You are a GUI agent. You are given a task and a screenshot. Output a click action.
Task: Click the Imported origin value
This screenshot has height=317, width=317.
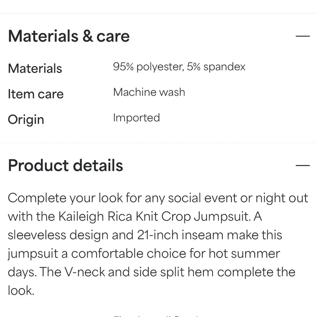pyautogui.click(x=136, y=118)
